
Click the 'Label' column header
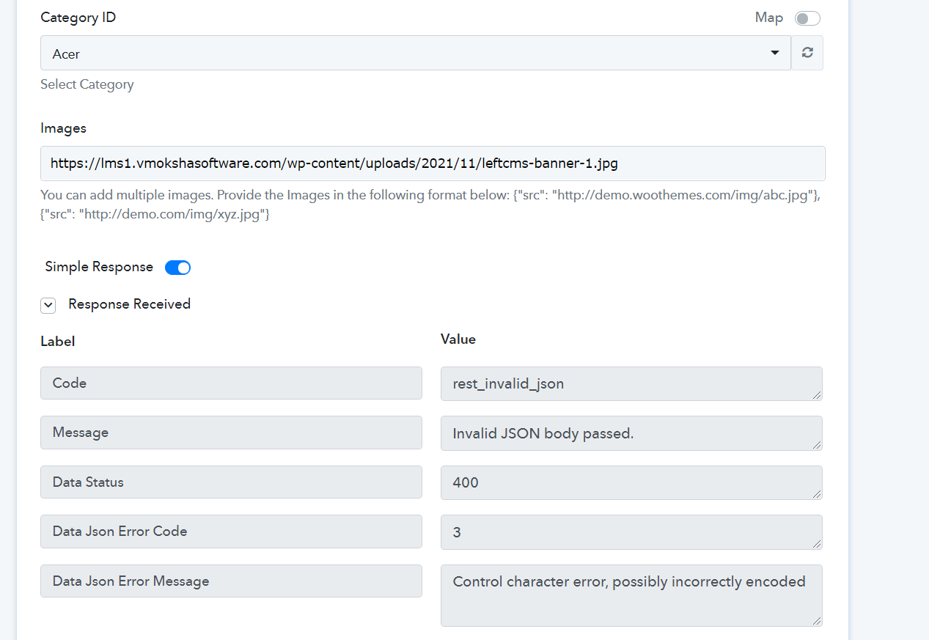[57, 341]
